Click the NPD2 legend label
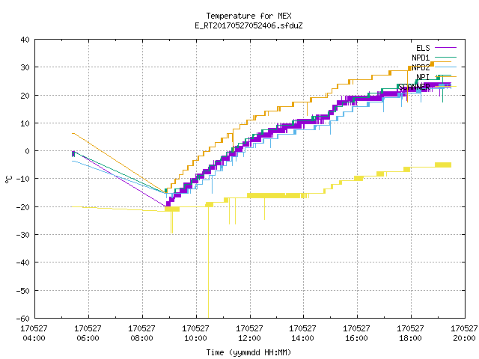Screen dimensions: 479x359 pyautogui.click(x=421, y=67)
